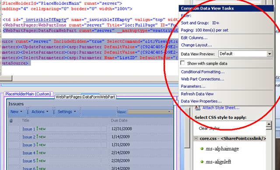Click the CSS style list scroll up arrow

point(269,124)
